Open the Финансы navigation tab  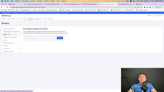[x=25, y=19]
